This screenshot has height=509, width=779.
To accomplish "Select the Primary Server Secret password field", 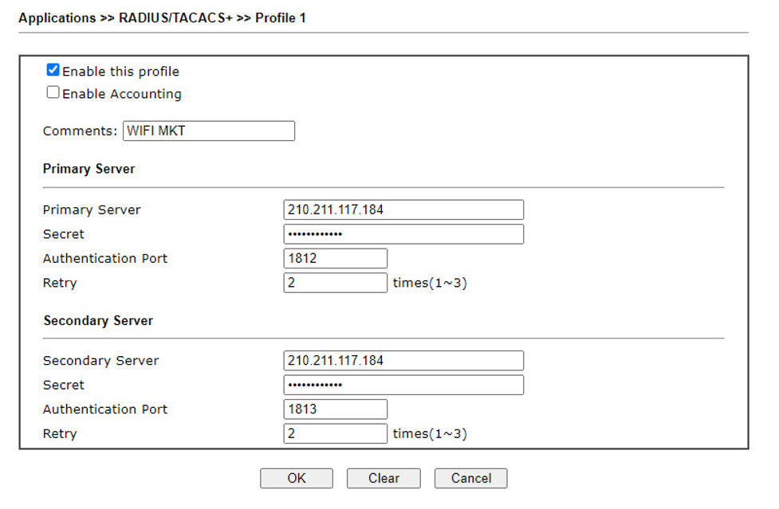I will click(403, 234).
